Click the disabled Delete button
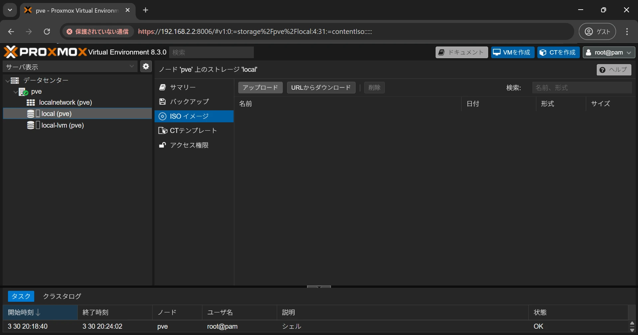This screenshot has height=335, width=638. (374, 88)
